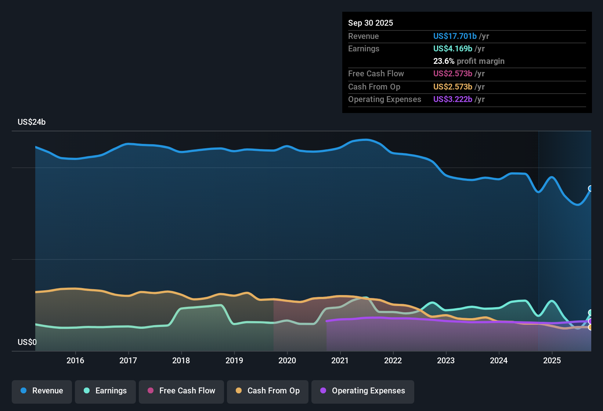
Task: Toggle Operating Expenses legend button
Action: pyautogui.click(x=363, y=391)
